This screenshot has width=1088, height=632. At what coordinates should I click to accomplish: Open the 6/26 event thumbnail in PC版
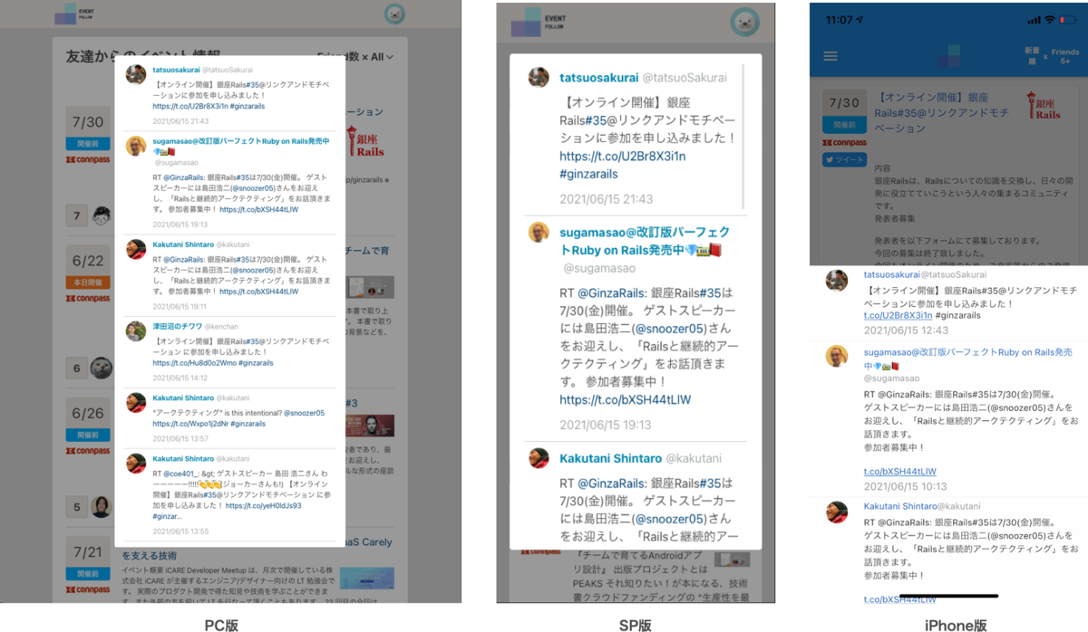coord(370,426)
